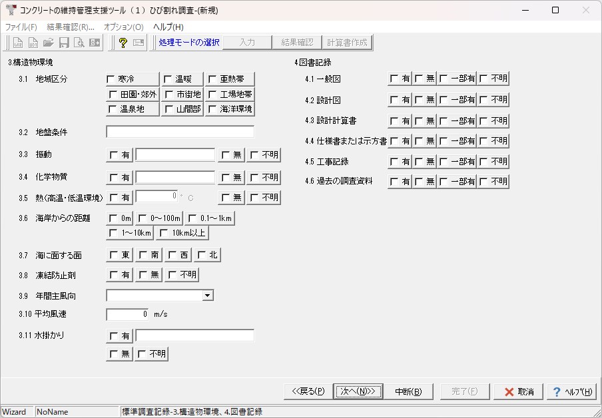Toggle the 田園・郊外 checkbox
This screenshot has height=418, width=602.
click(113, 94)
